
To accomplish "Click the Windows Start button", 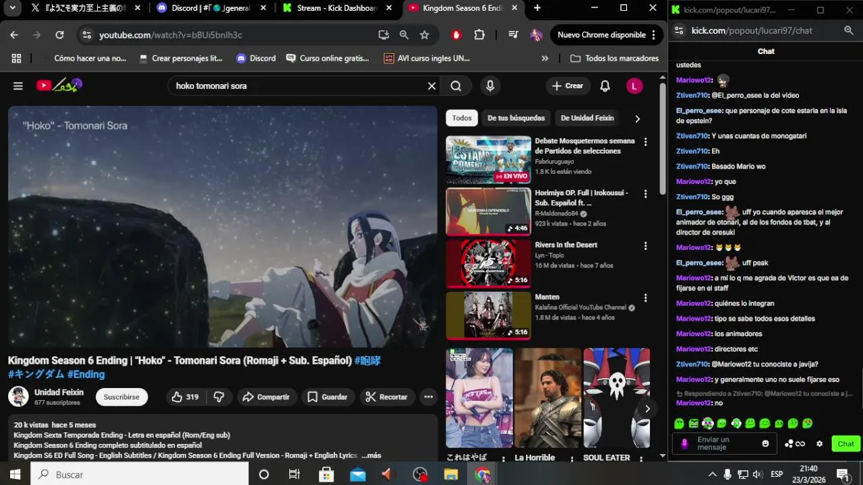I will pos(15,474).
